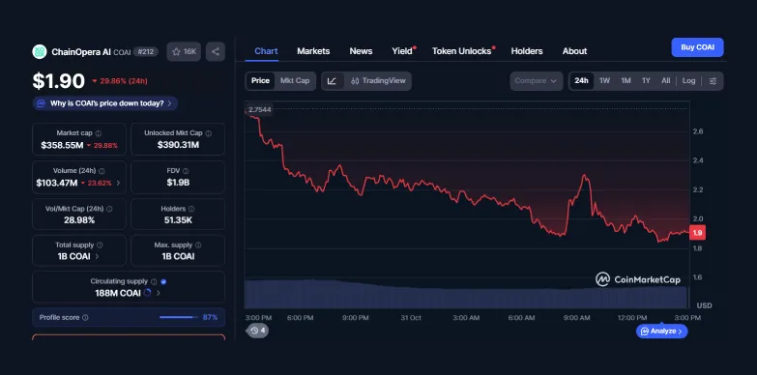Add COAI to watchlist via star button
This screenshot has width=757, height=375.
coord(184,51)
